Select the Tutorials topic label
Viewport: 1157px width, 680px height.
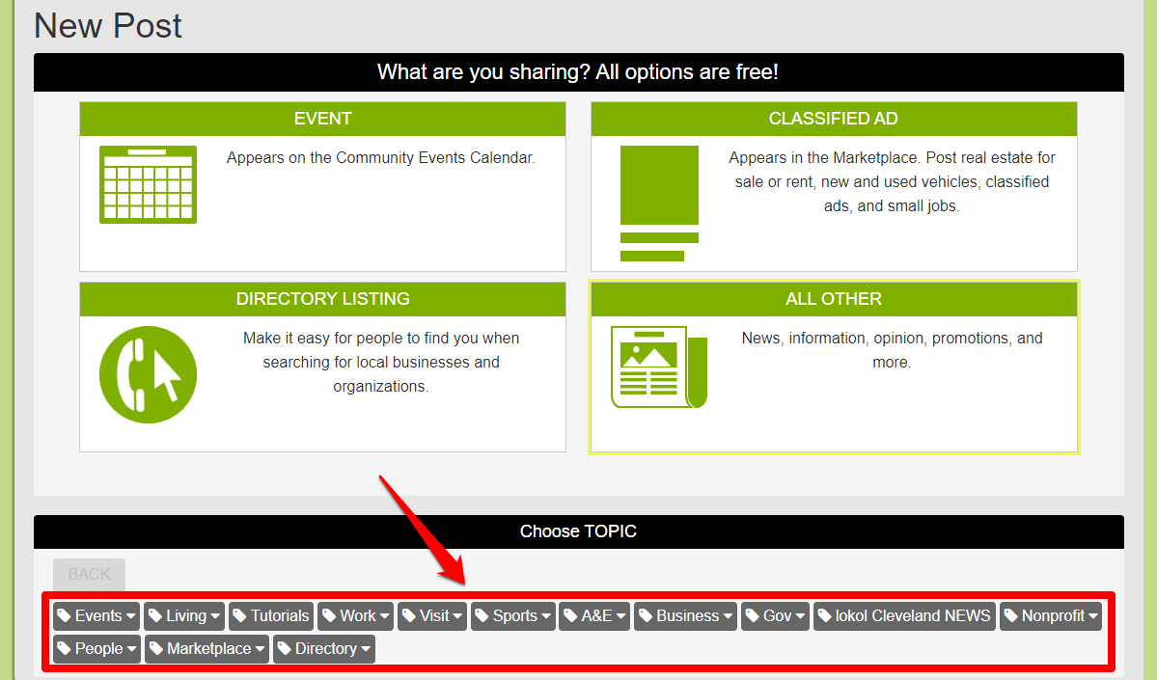coord(280,615)
